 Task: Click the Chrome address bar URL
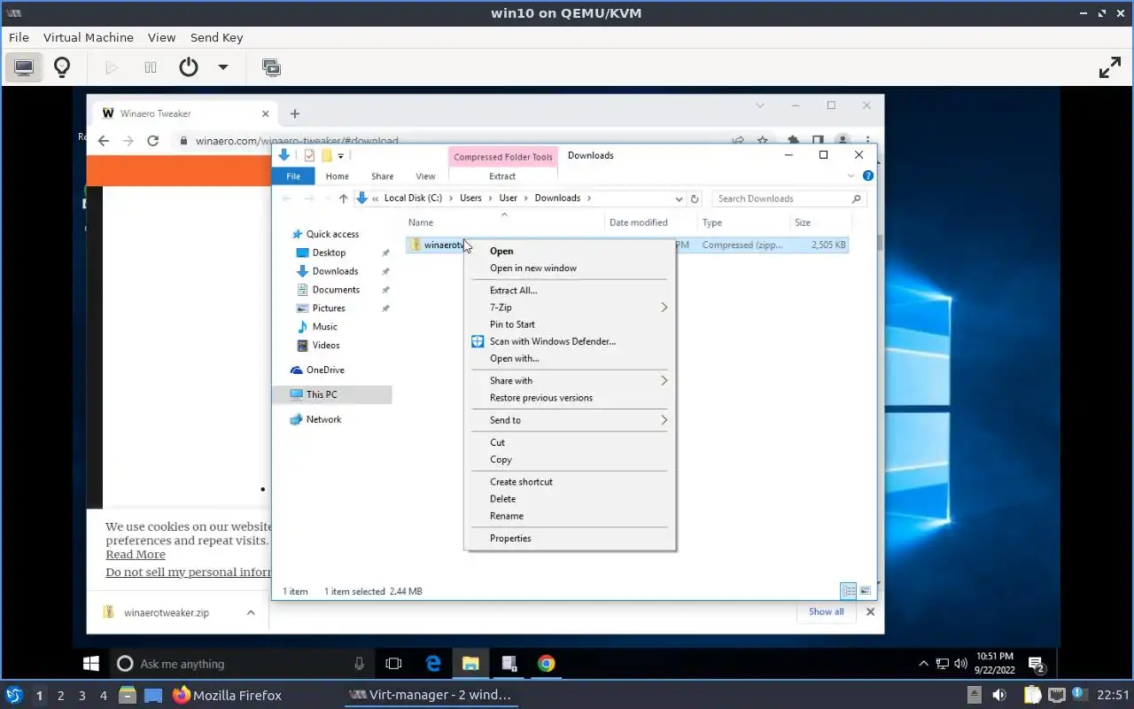coord(297,141)
